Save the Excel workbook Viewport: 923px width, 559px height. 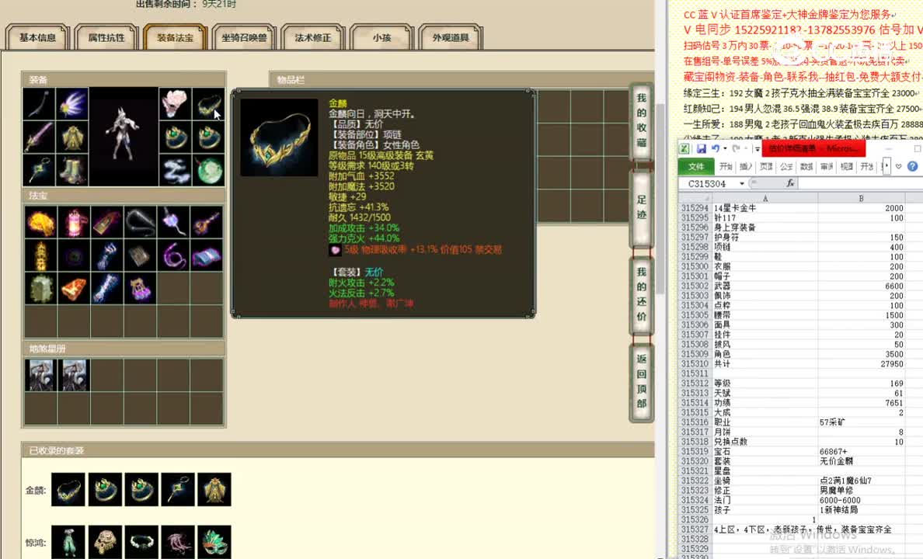coord(701,149)
